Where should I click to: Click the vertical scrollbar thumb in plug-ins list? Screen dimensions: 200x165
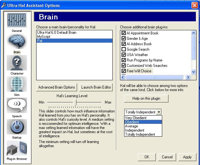coord(194,47)
